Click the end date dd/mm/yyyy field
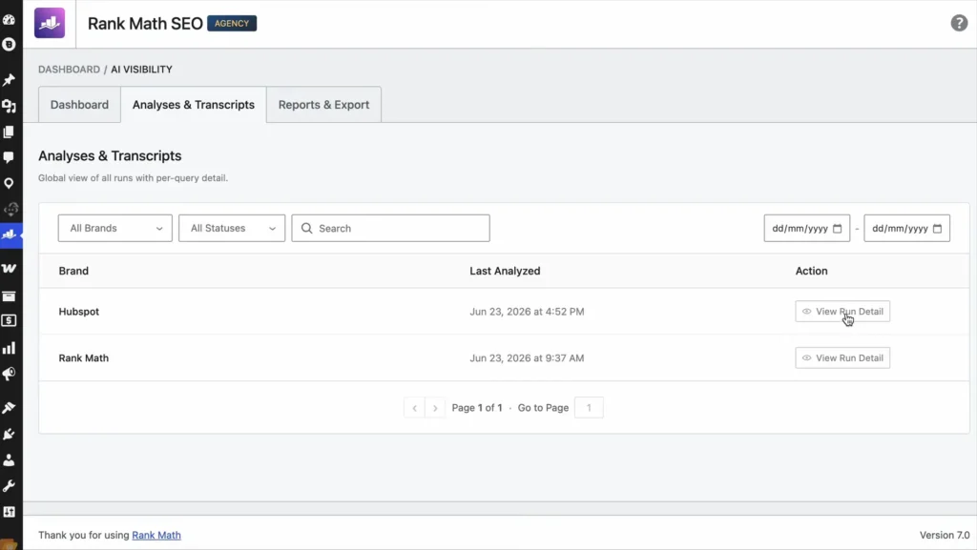977x550 pixels. click(x=906, y=229)
